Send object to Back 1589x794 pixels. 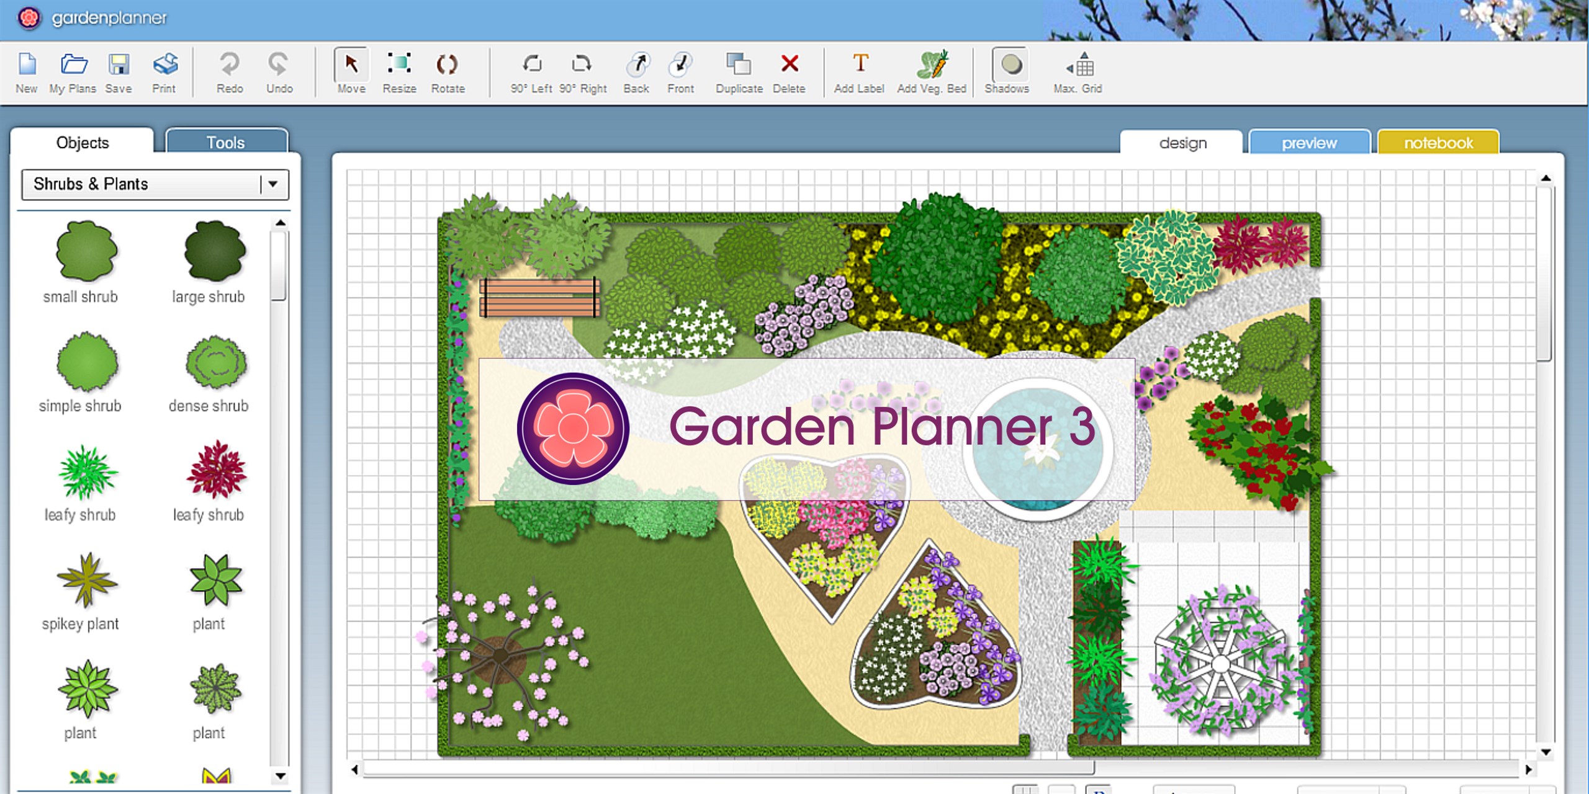point(636,65)
